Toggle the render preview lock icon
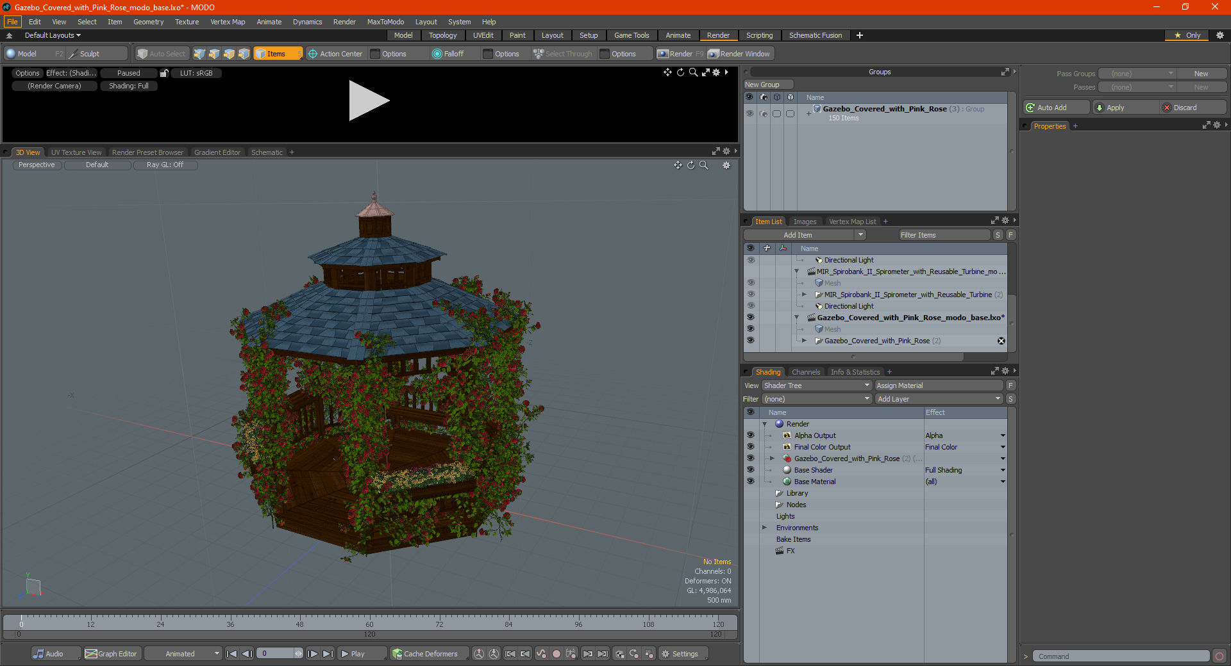 [164, 73]
